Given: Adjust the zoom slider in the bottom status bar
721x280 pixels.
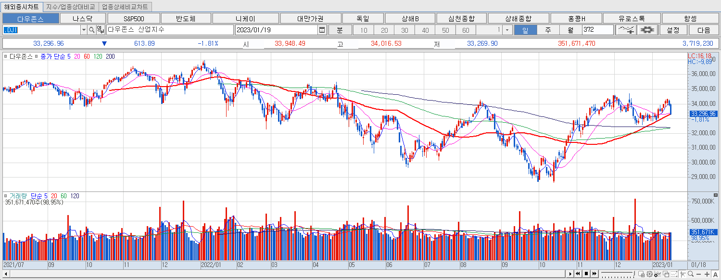Looking at the screenshot, I should 618,273.
